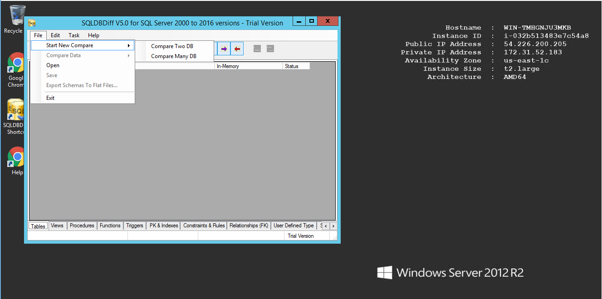This screenshot has width=602, height=299.
Task: Open the SQLDBDiff desktop shortcut icon
Action: point(16,111)
